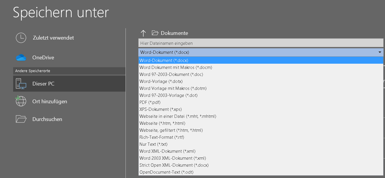Click the Dokumente path label
This screenshot has width=385, height=178.
[x=174, y=33]
